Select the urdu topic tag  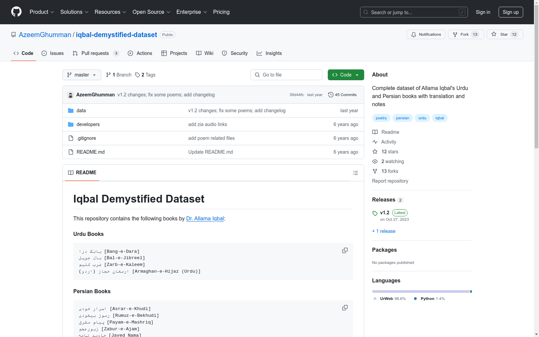click(422, 118)
